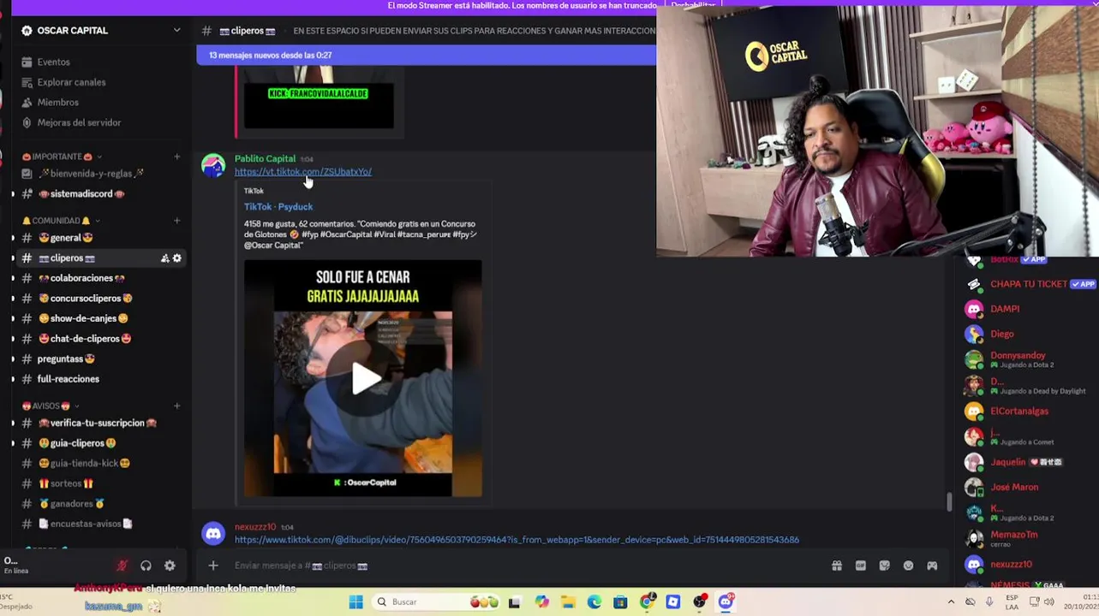This screenshot has height=616, width=1099.
Task: Open the Eventos calendar icon
Action: 27,62
